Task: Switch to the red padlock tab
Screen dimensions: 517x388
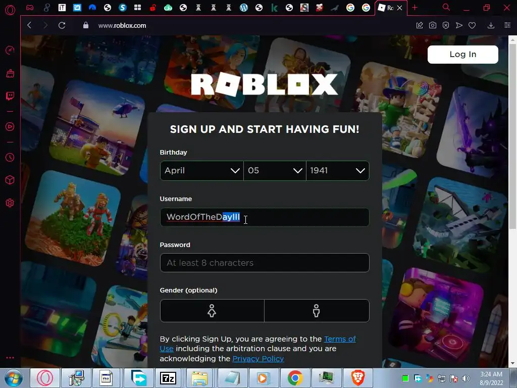Action: (153, 8)
